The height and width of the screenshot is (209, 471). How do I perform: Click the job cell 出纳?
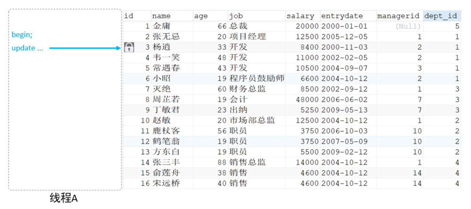coord(238,110)
